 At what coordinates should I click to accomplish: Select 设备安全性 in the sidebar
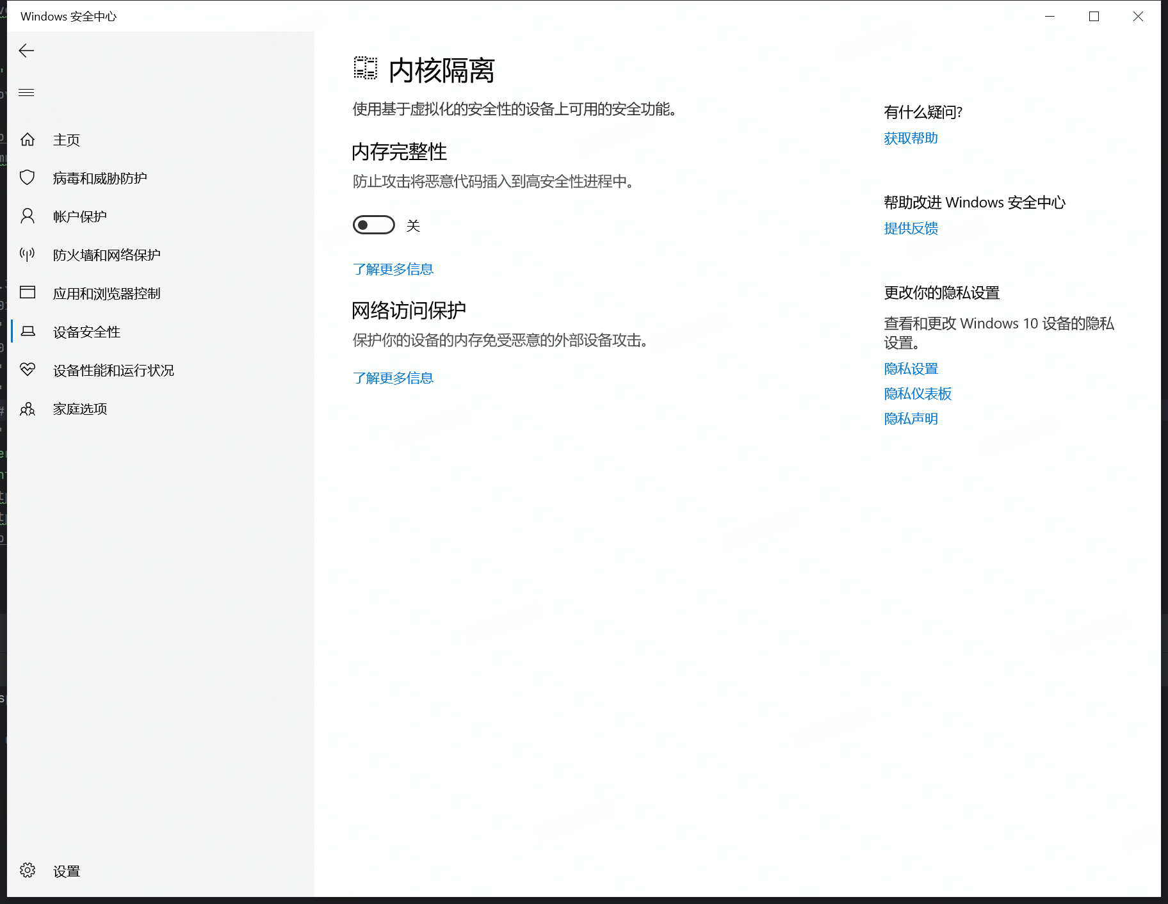click(x=86, y=332)
